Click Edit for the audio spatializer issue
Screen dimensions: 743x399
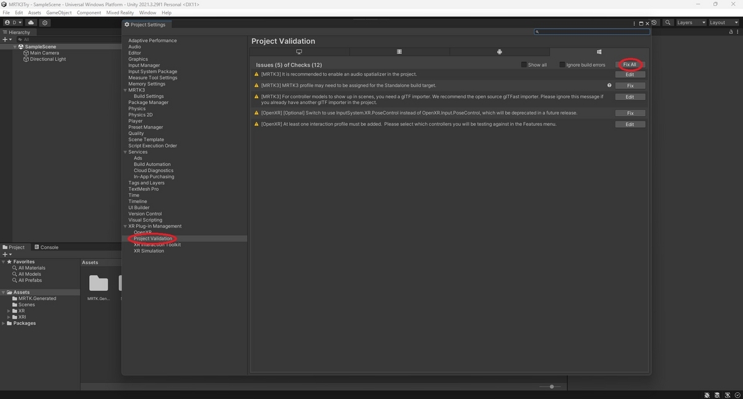pos(630,74)
